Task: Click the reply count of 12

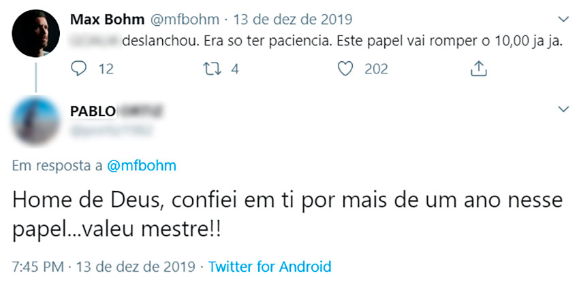Action: [x=106, y=69]
